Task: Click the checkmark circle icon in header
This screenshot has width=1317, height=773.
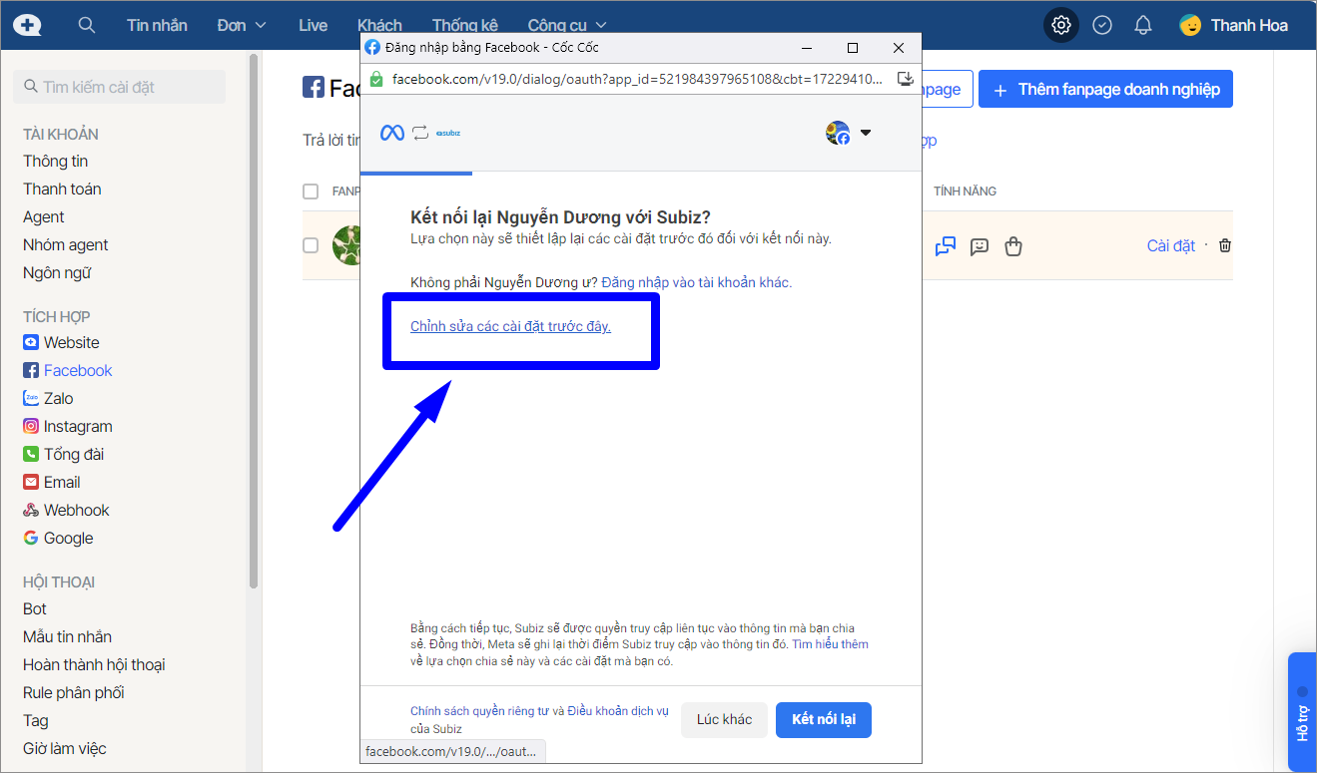Action: [x=1102, y=25]
